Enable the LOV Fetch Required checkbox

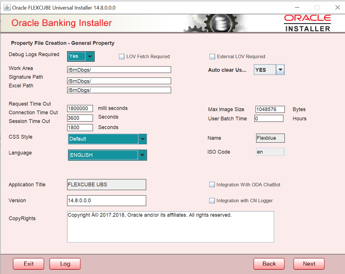pyautogui.click(x=122, y=56)
